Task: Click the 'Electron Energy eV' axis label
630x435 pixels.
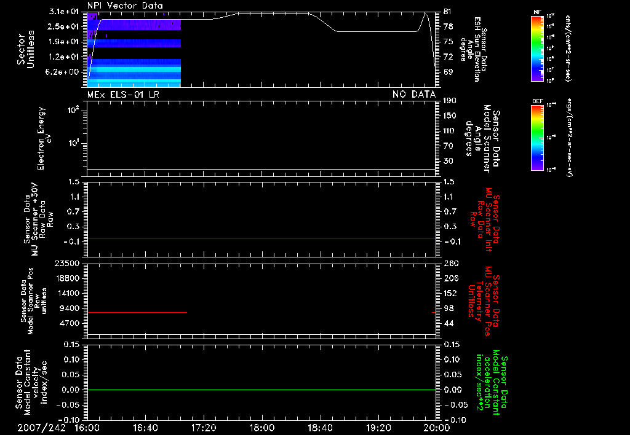Action: (x=44, y=138)
